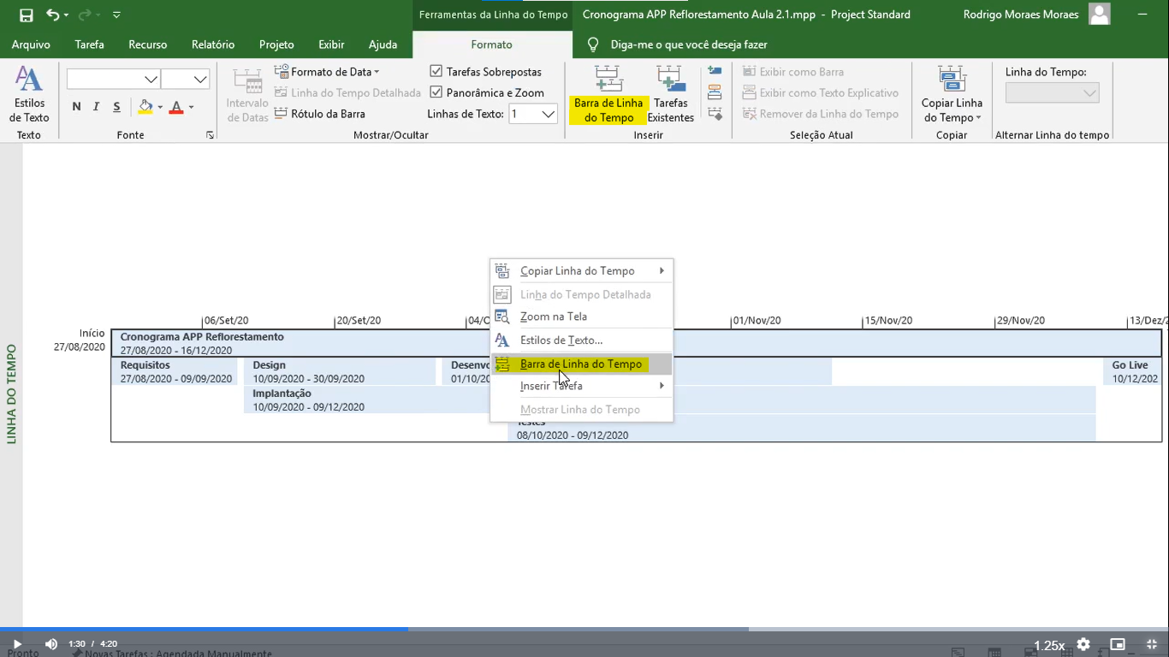Image resolution: width=1169 pixels, height=657 pixels.
Task: Seek the video progress bar
Action: (x=584, y=629)
